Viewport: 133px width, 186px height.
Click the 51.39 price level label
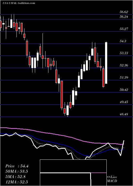click(124, 78)
